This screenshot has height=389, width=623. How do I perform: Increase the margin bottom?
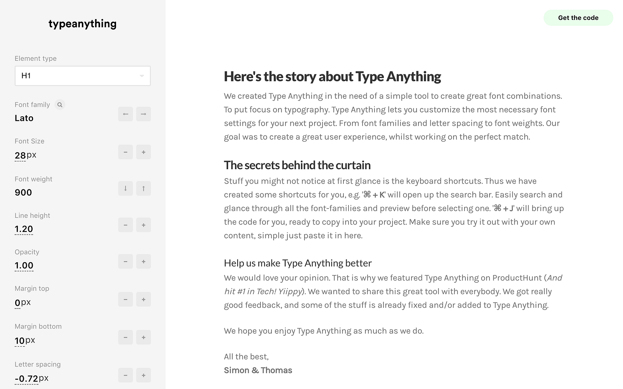(x=143, y=338)
